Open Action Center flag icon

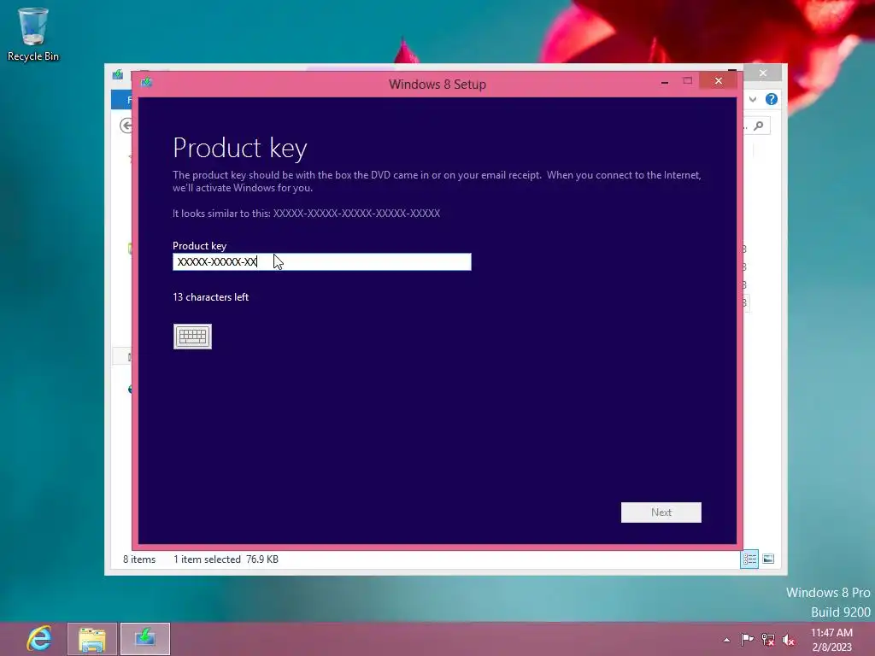click(747, 639)
